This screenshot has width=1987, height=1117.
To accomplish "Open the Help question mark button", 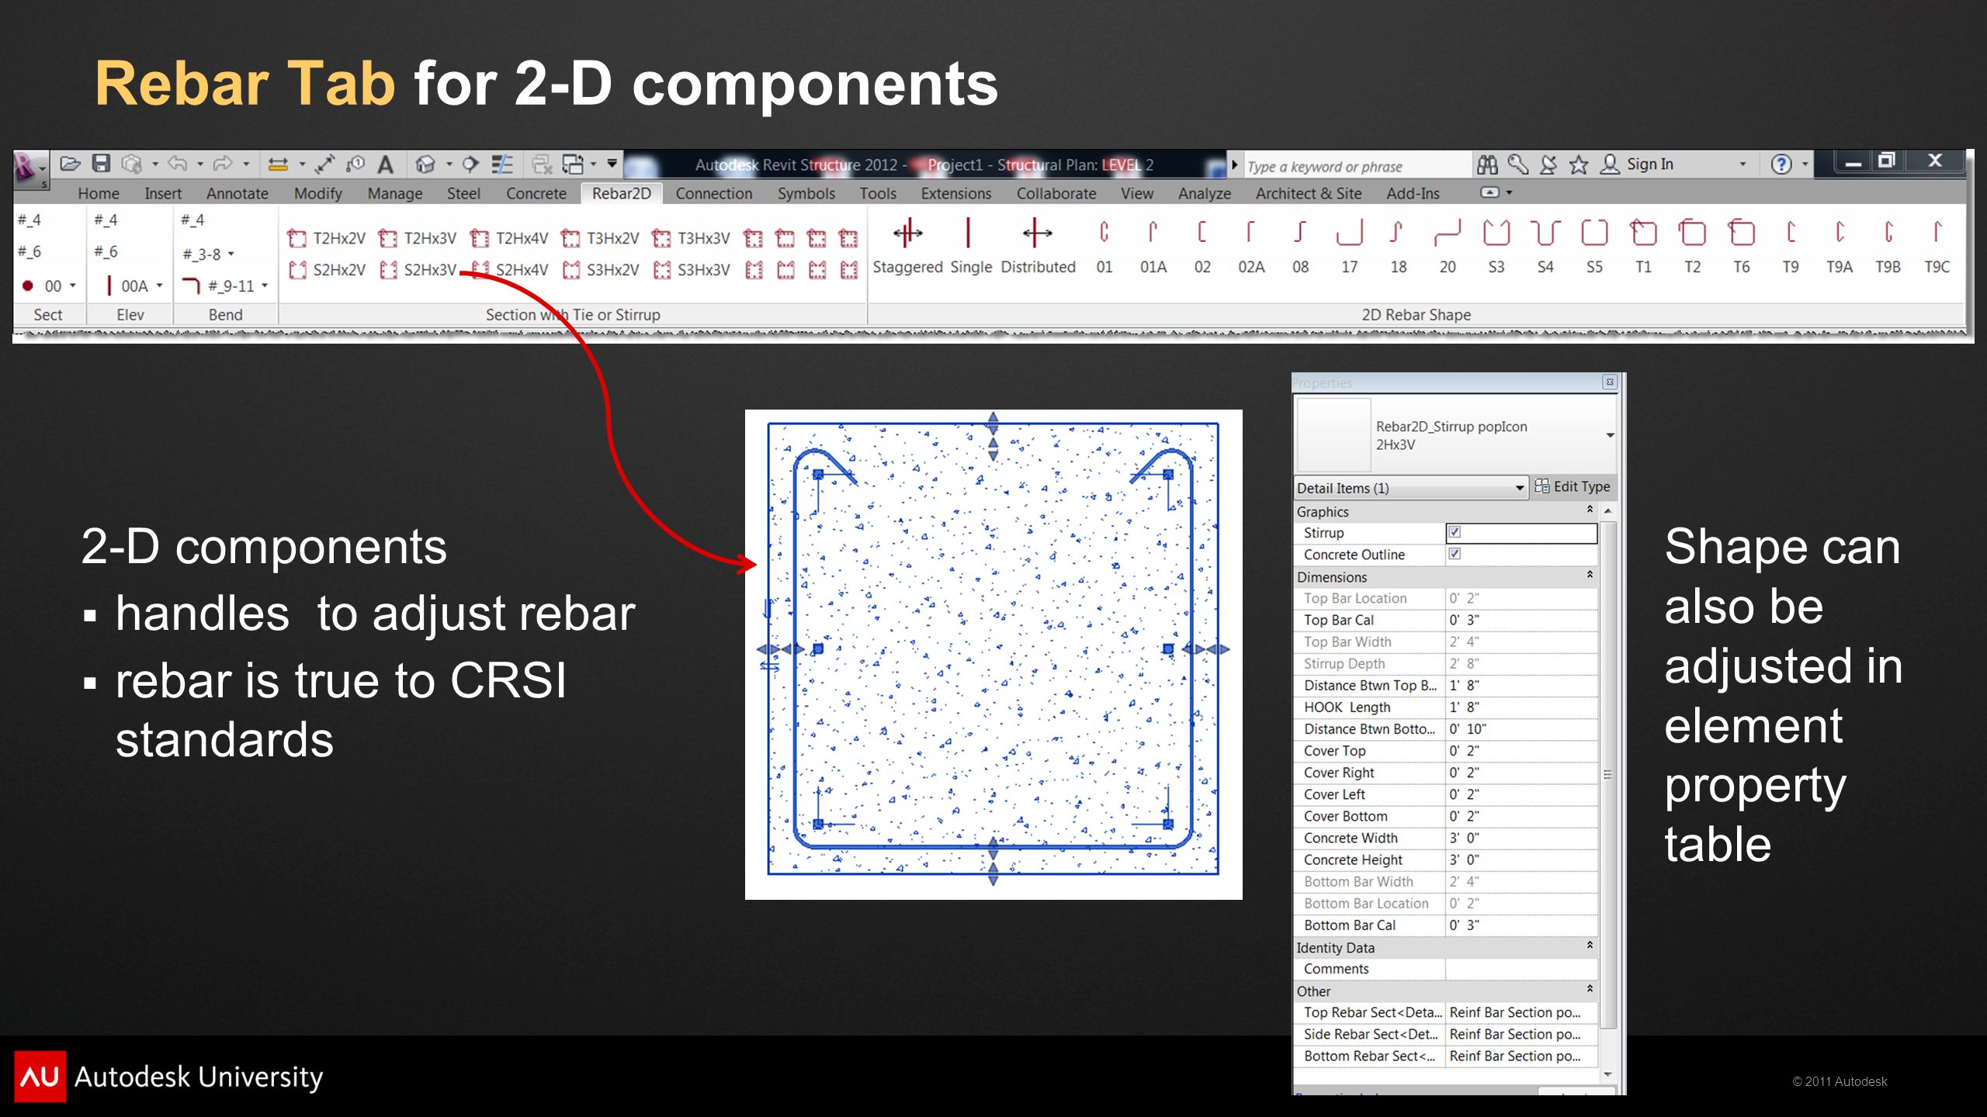I will click(1781, 164).
